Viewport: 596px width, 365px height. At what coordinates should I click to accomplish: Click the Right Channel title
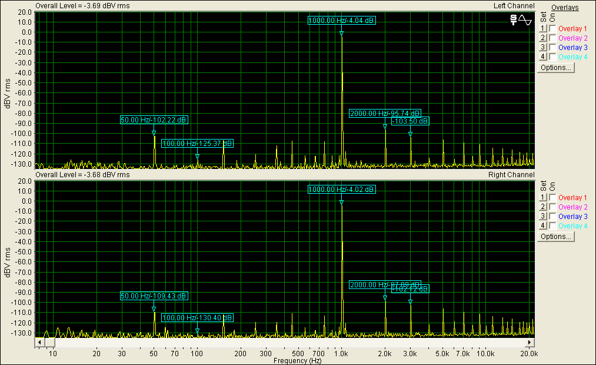(512, 174)
